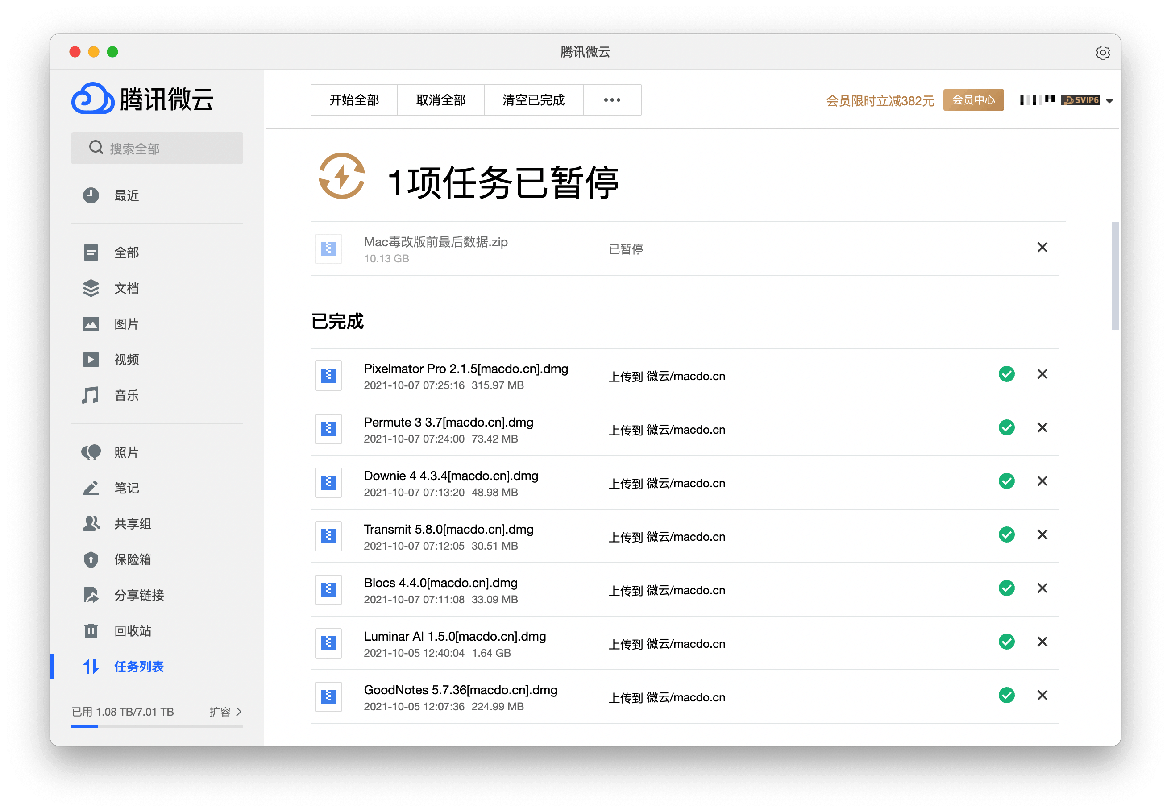
Task: Click green checkmark for Transmit 5.8.0
Action: point(1006,535)
